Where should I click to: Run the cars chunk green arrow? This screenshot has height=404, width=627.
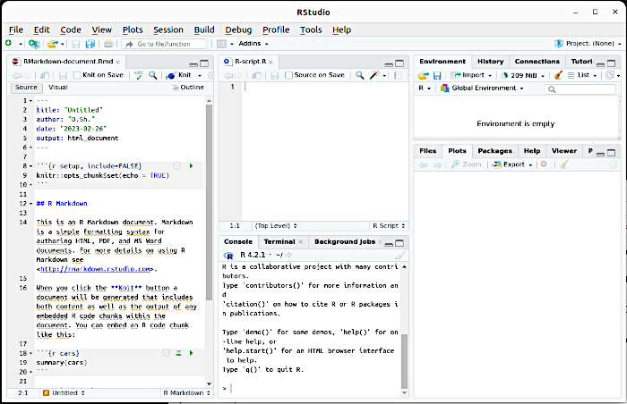tap(191, 353)
